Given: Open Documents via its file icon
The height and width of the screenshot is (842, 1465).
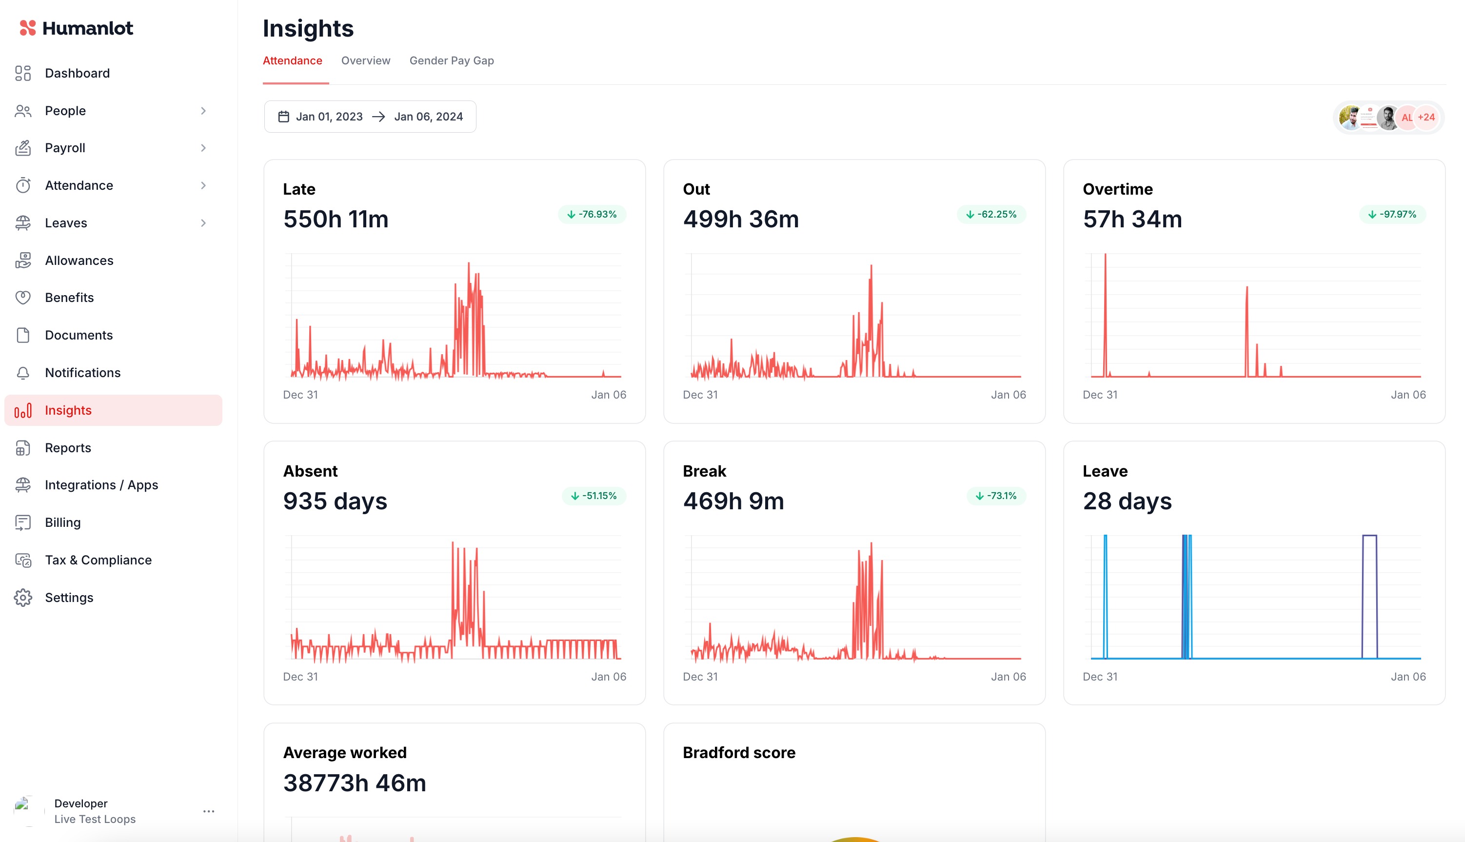Looking at the screenshot, I should click(x=22, y=336).
